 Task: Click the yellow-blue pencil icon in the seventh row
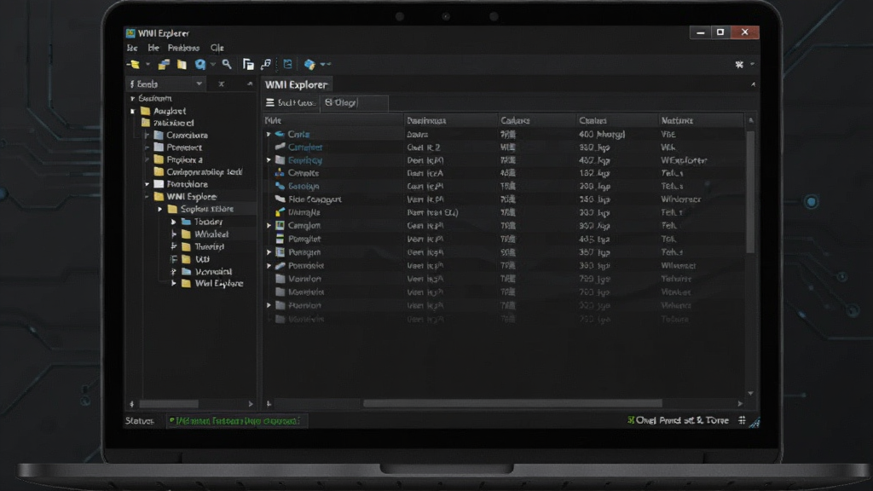(280, 212)
